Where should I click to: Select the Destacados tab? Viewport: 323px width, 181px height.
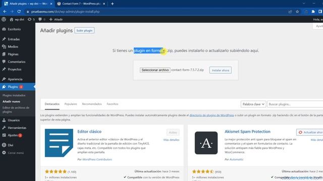(52, 104)
